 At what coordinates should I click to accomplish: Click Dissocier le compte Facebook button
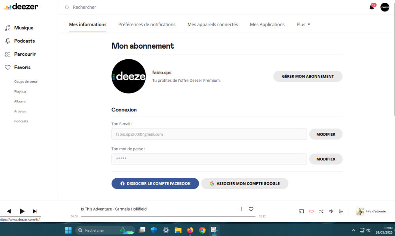coord(155,183)
